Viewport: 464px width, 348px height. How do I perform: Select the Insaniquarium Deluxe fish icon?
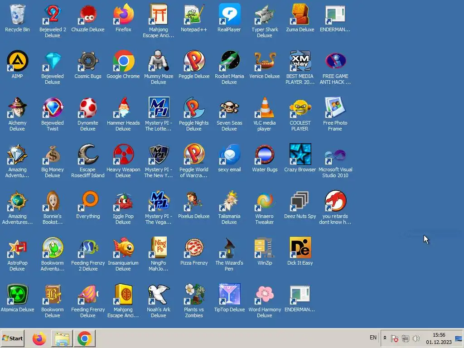(123, 248)
